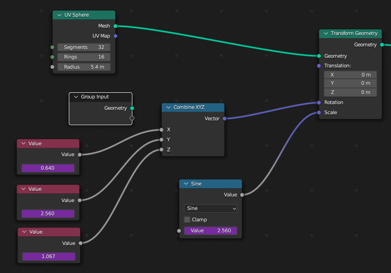Click the Group Input Geometry output socket
The height and width of the screenshot is (273, 391).
tap(132, 108)
